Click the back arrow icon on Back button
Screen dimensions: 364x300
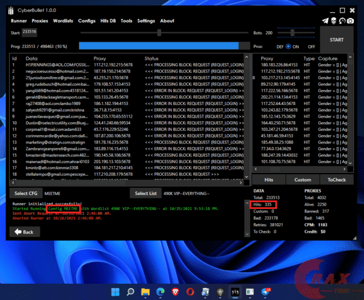[18, 232]
